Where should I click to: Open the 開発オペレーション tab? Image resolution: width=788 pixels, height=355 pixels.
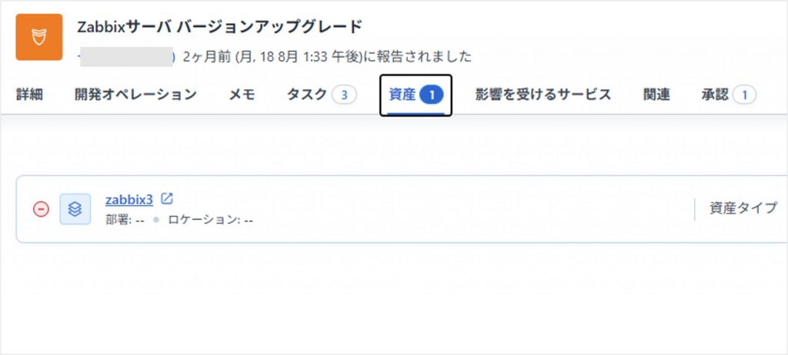point(135,95)
